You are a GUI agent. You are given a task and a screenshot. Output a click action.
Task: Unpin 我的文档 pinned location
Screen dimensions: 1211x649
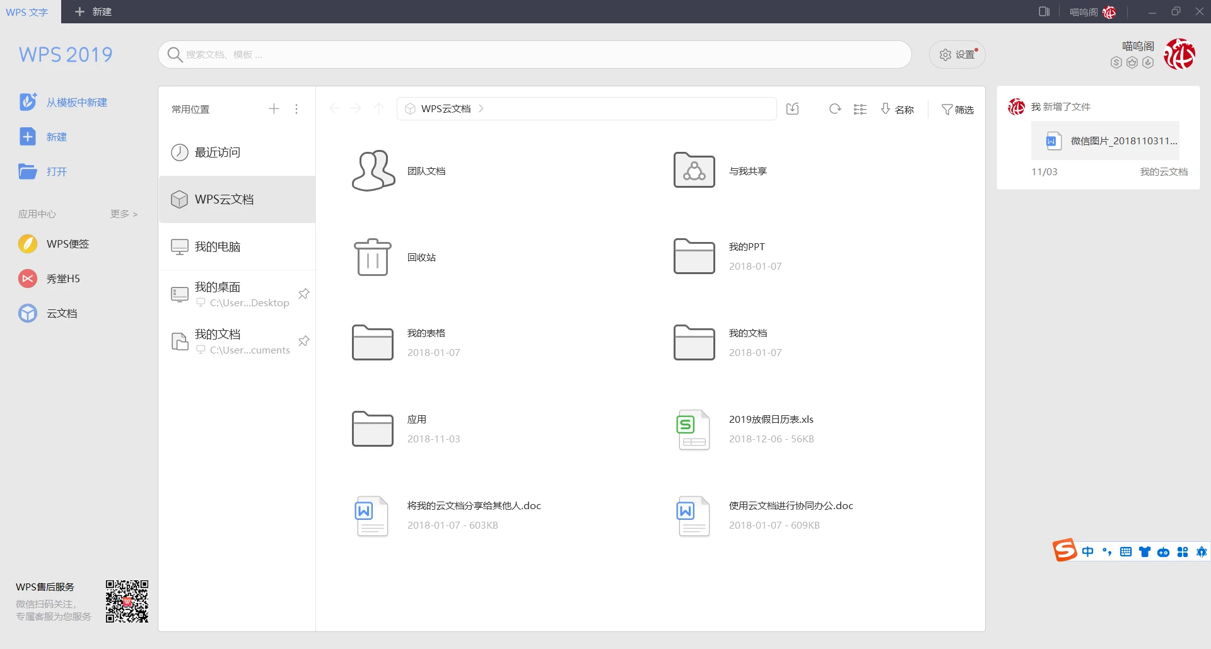[304, 341]
